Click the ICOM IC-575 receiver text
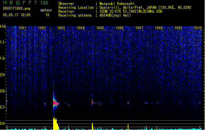 [x=131, y=11]
